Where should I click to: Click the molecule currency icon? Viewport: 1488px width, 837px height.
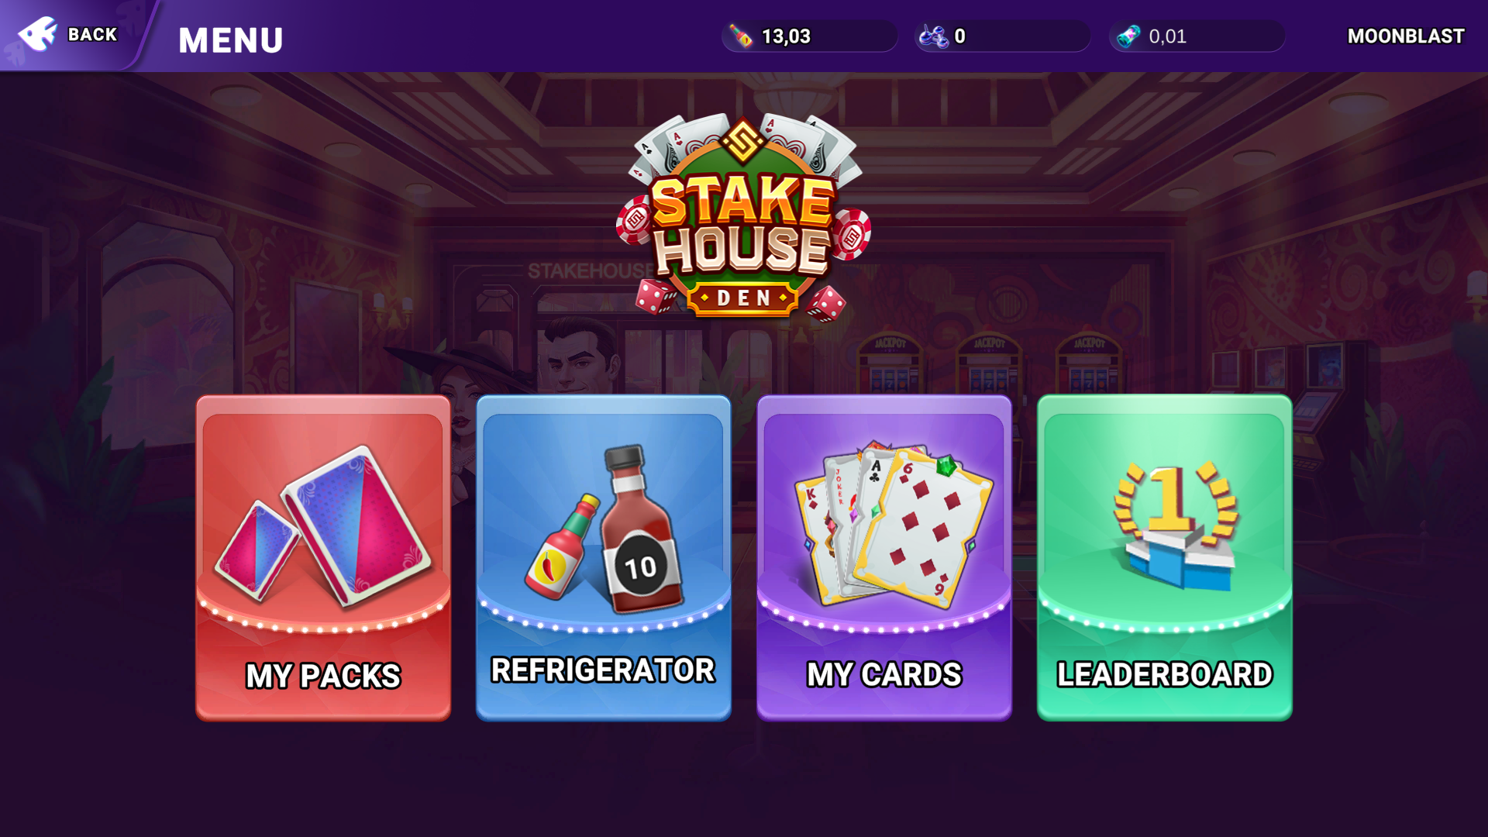click(x=933, y=36)
